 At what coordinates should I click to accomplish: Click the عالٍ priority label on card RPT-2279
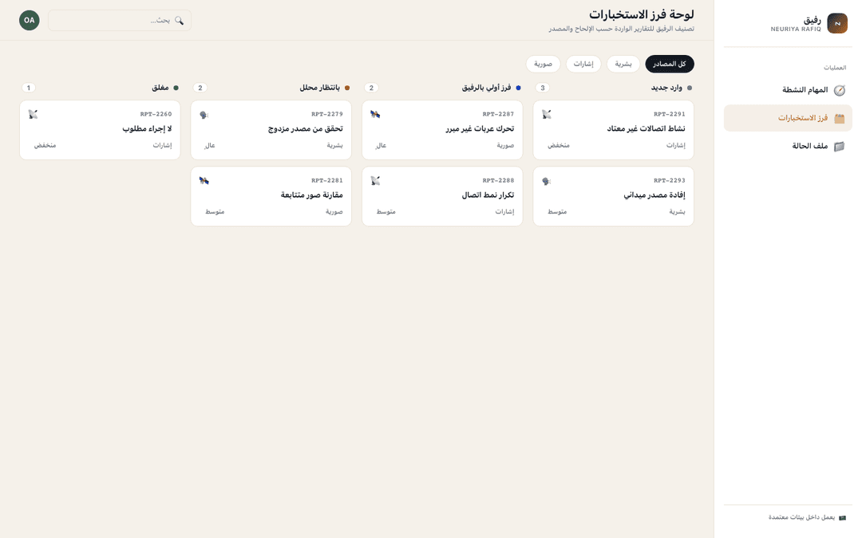pyautogui.click(x=210, y=146)
